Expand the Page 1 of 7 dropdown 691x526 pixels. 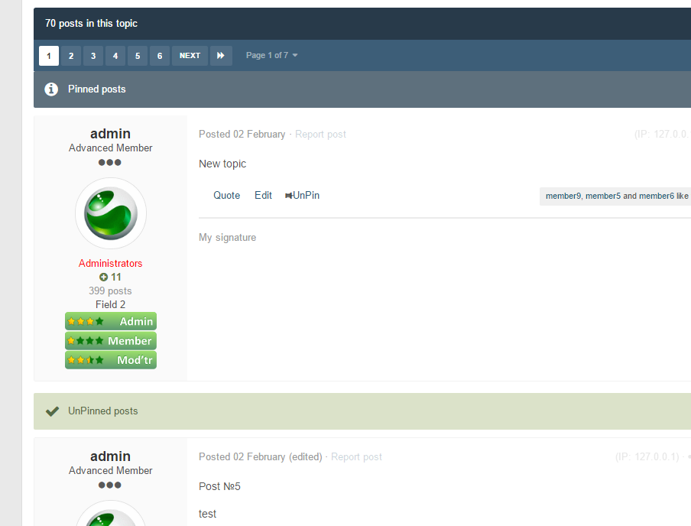pyautogui.click(x=271, y=56)
